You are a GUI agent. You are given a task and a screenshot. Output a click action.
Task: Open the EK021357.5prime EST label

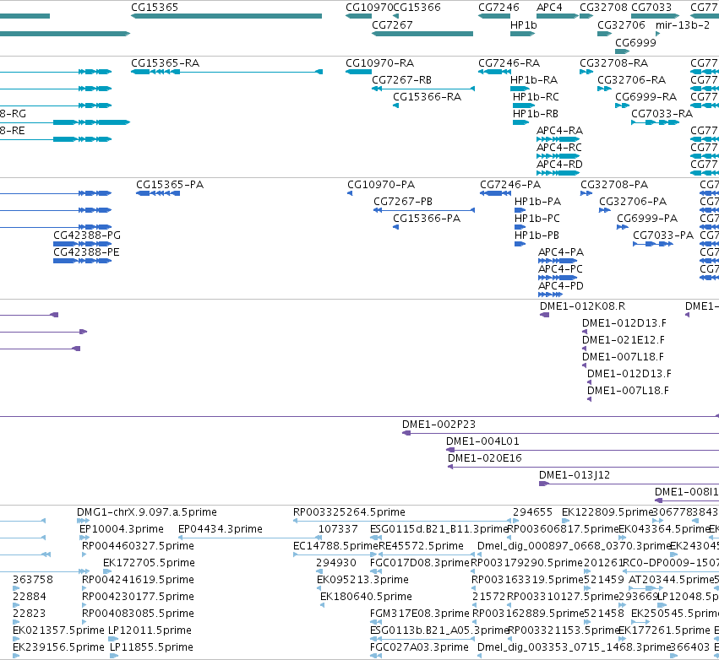tap(58, 631)
